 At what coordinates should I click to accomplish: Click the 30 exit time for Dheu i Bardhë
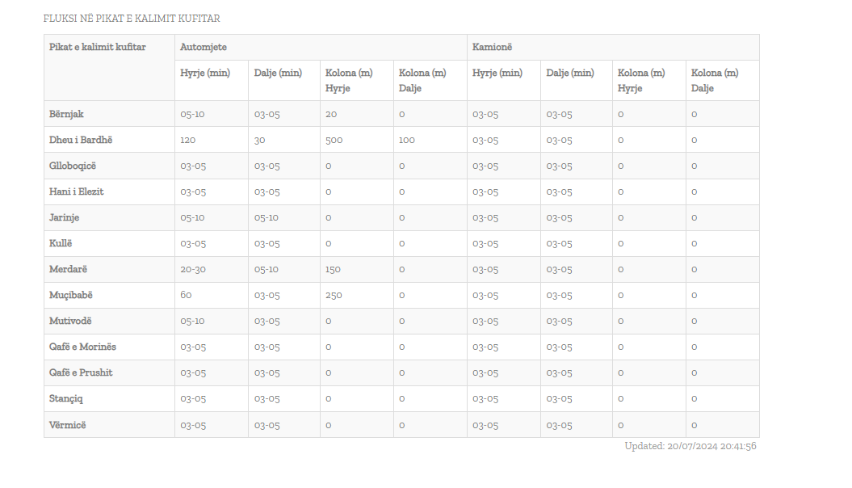click(260, 140)
